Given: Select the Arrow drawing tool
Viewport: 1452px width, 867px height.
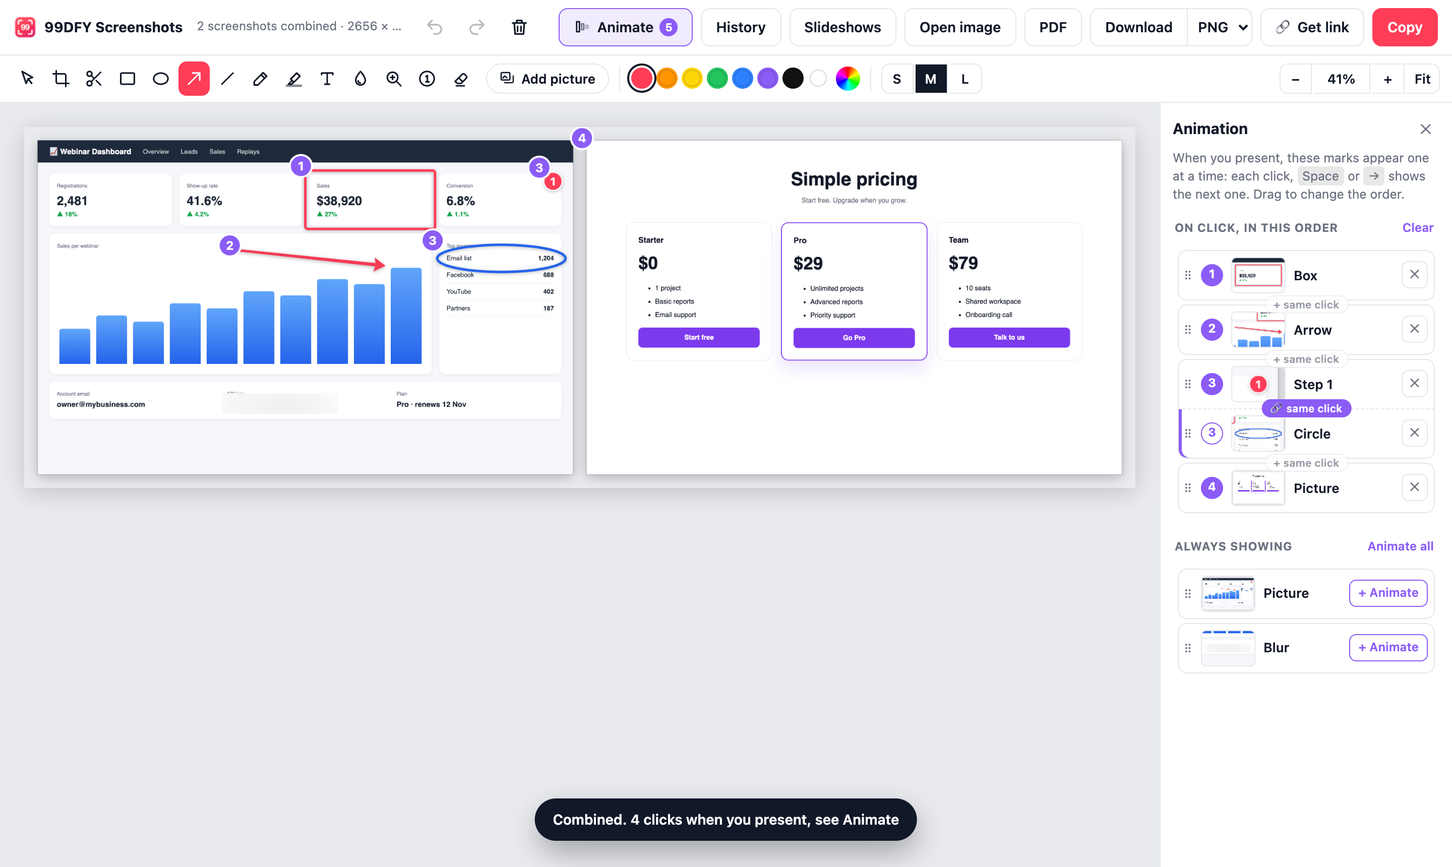Looking at the screenshot, I should [x=194, y=78].
